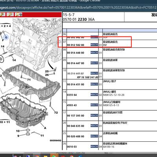This screenshot has height=157, width=157.
Task: Click part number 98 020 488 80
Action: click(x=75, y=137)
